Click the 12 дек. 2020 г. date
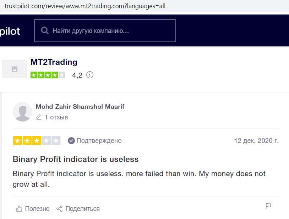289x219 pixels. coord(256,141)
